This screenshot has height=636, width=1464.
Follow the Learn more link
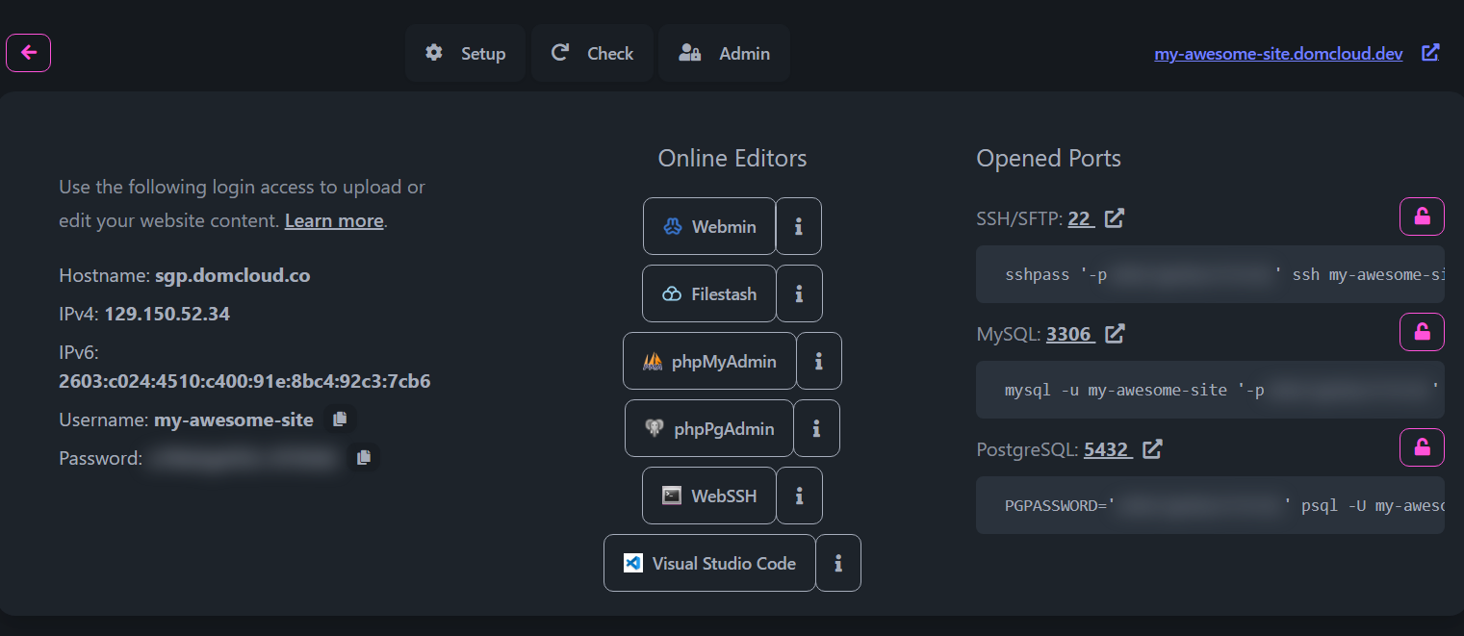[x=334, y=220]
